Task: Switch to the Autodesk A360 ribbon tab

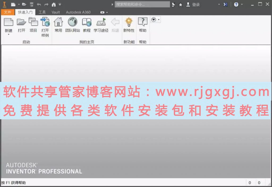Action: 78,12
